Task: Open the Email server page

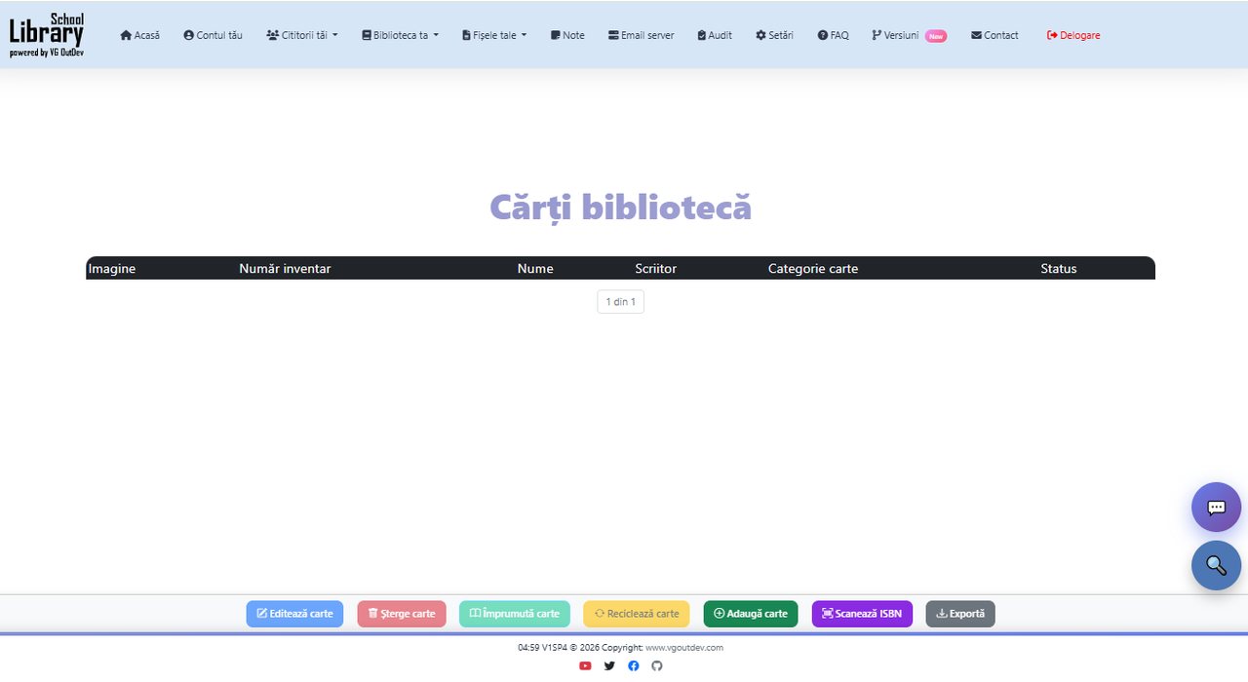Action: [641, 35]
